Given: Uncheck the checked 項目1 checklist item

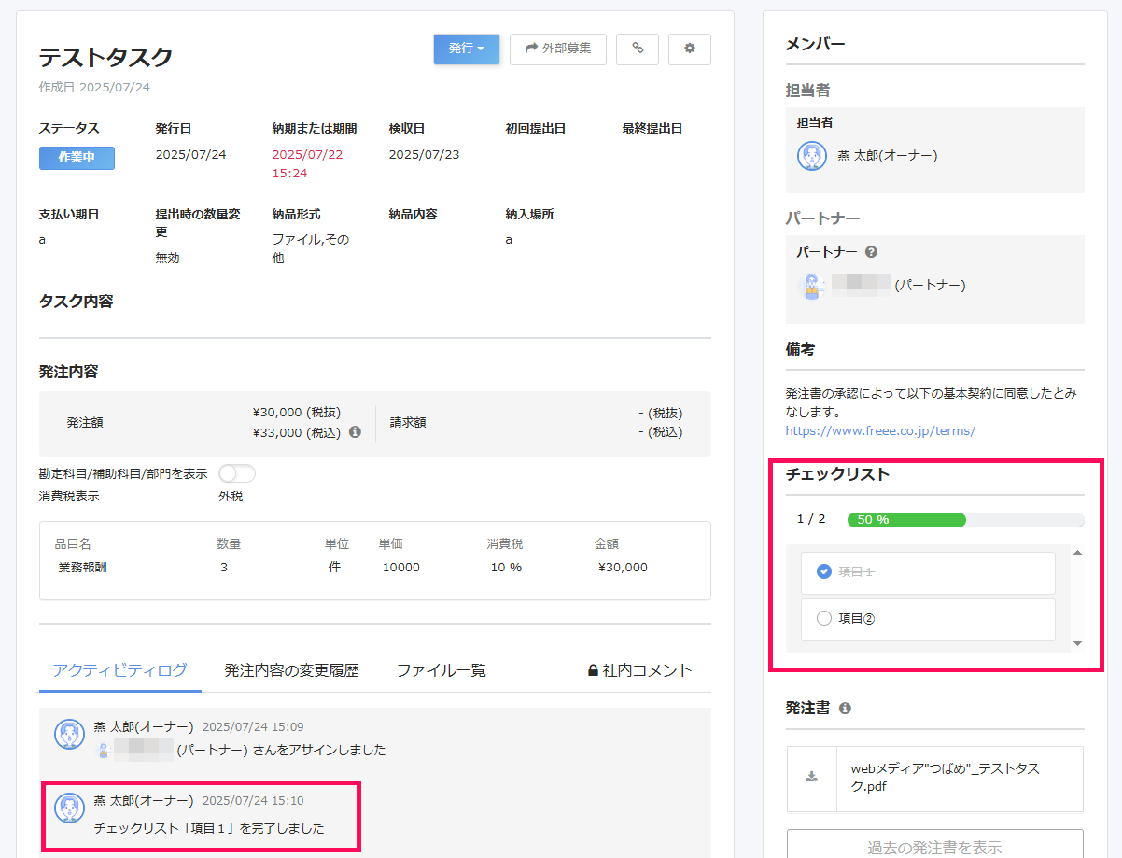Looking at the screenshot, I should 823,571.
